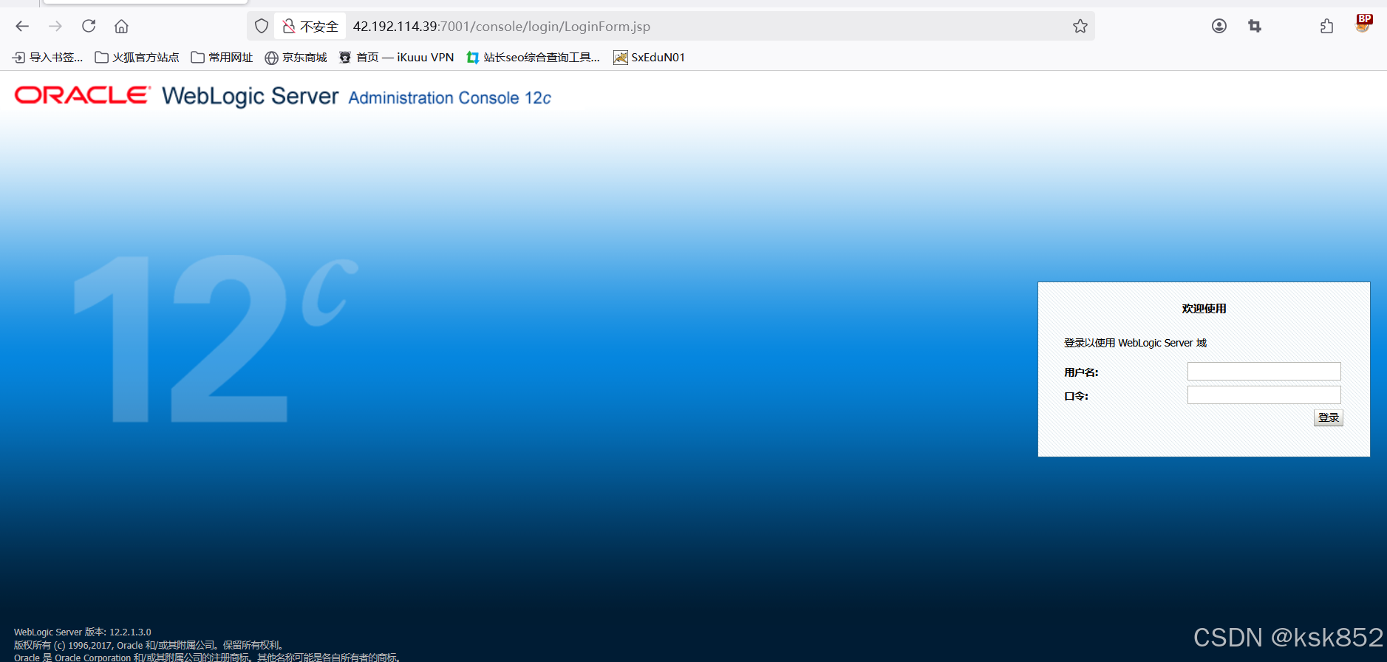1387x662 pixels.
Task: Open the 导入书签 bookmark item
Action: [x=48, y=57]
